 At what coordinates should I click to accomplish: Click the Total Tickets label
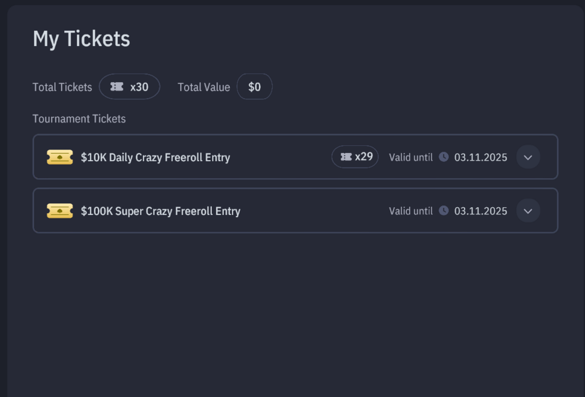coord(62,88)
